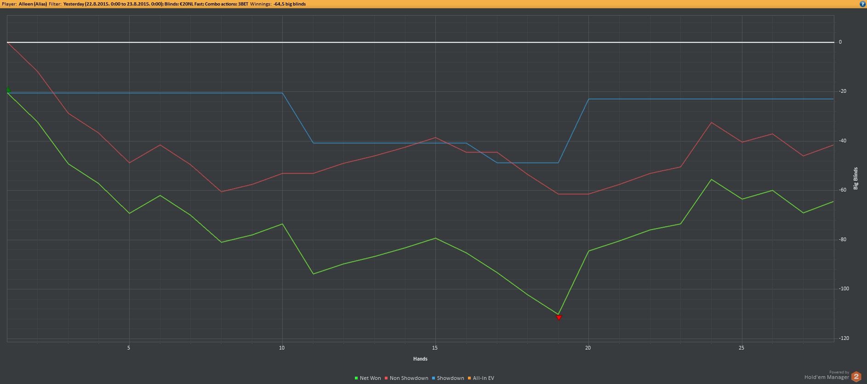Viewport: 867px width, 384px height.
Task: Click the "Player:" label in the header
Action: (x=9, y=4)
